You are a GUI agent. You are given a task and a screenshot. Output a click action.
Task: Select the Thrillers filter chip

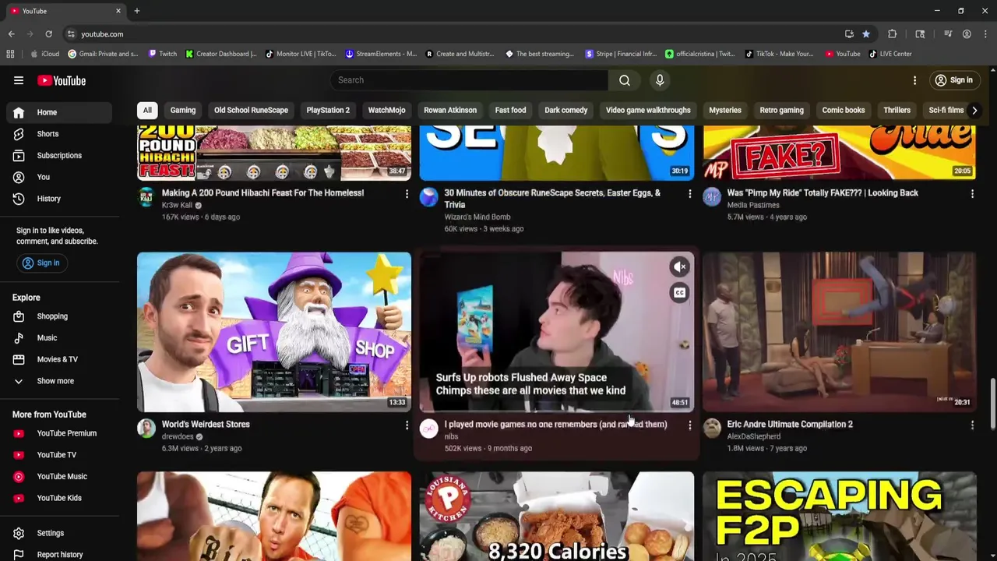897,110
